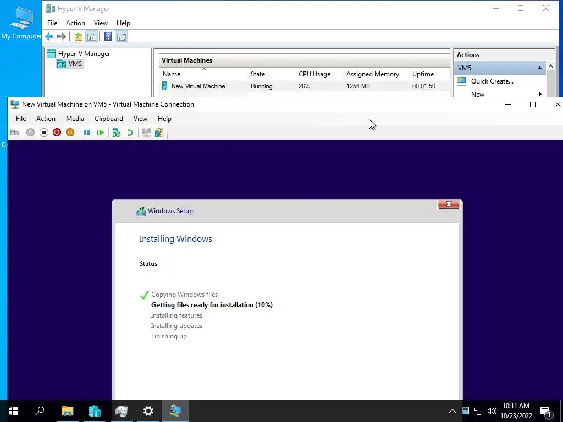Click the Running state cell
This screenshot has width=563, height=422.
click(261, 86)
